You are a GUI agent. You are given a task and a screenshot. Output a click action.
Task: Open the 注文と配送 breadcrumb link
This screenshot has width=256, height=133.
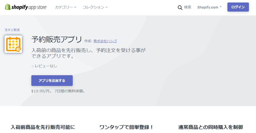click(x=12, y=30)
